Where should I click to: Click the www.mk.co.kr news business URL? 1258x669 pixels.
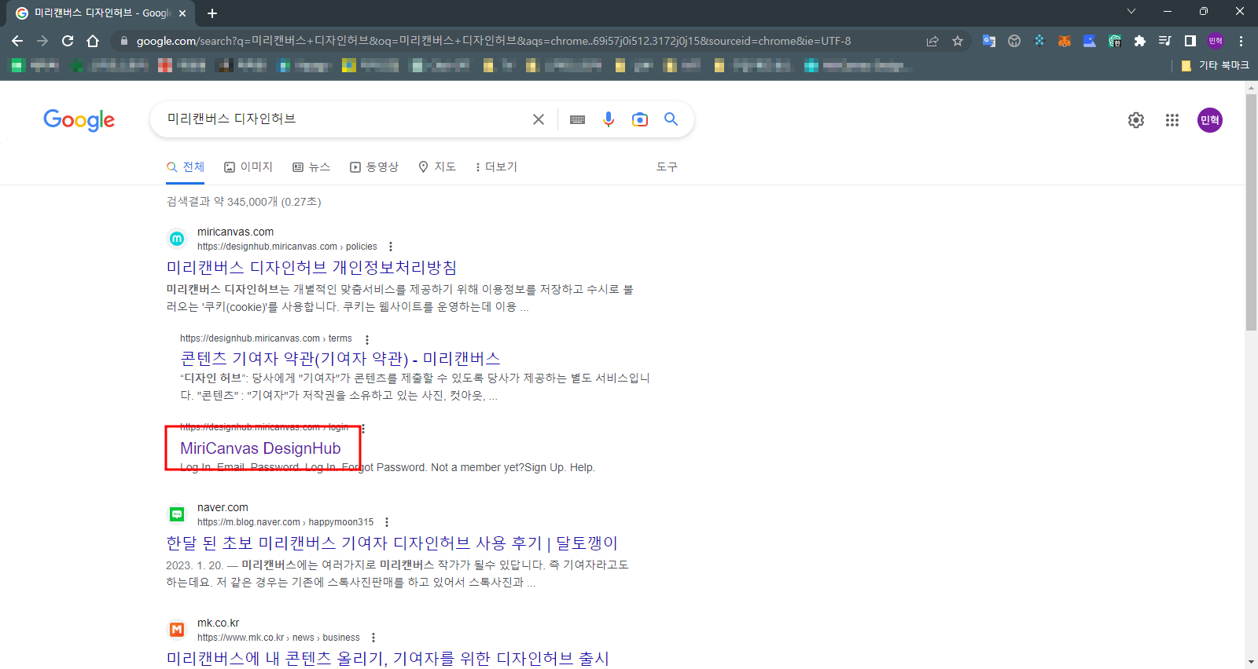[278, 638]
